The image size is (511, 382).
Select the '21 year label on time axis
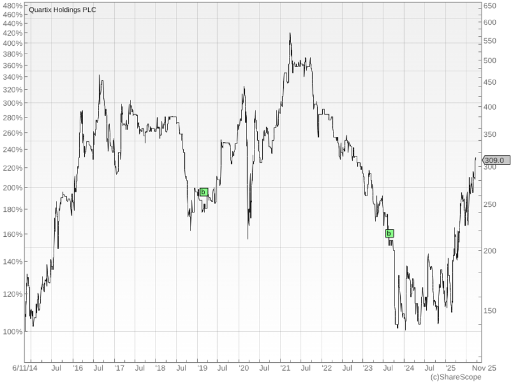285,368
